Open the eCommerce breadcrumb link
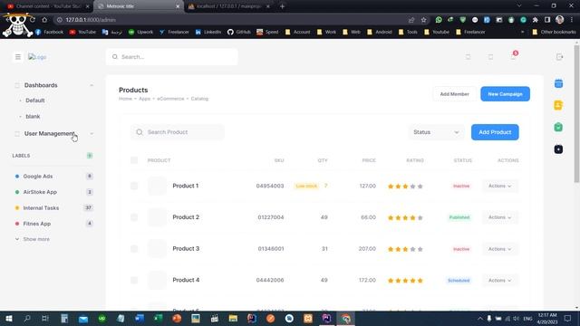This screenshot has height=326, width=580. click(x=170, y=99)
